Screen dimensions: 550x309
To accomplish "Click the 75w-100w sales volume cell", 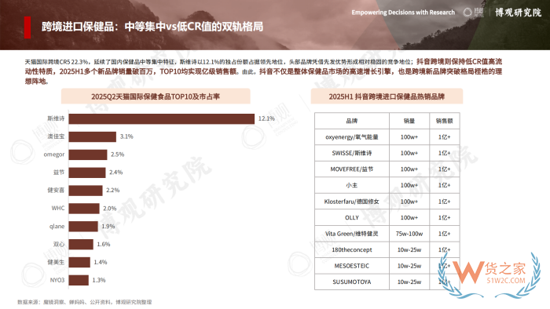I will click(409, 234).
